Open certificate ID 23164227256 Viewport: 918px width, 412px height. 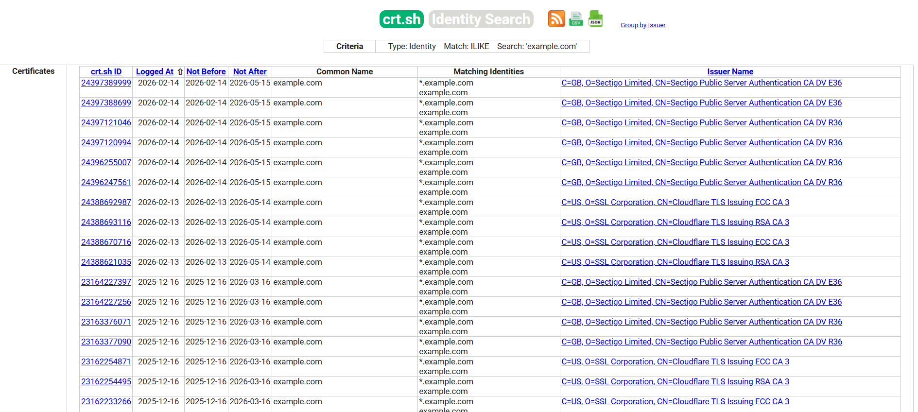tap(106, 302)
